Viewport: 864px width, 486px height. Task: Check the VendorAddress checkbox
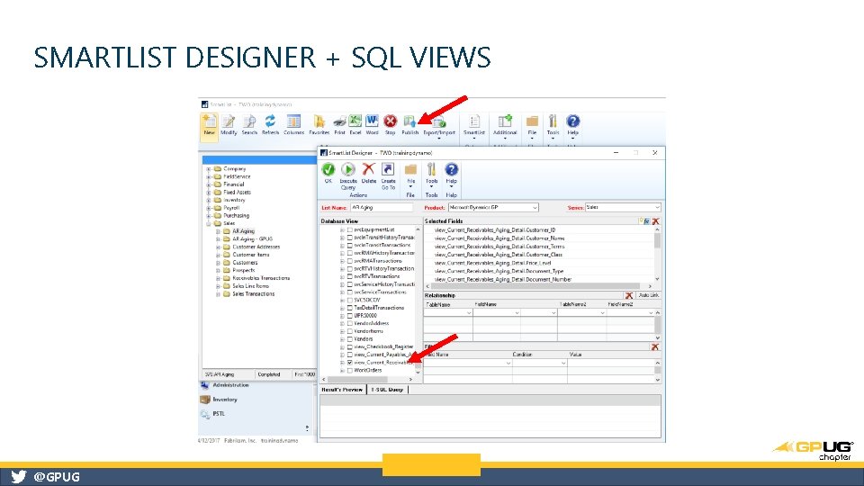349,323
